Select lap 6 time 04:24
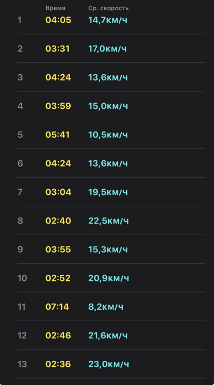The width and height of the screenshot is (214, 385). [x=58, y=163]
